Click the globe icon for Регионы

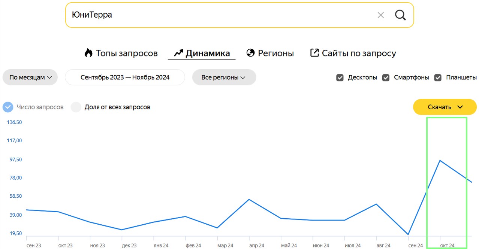point(250,53)
